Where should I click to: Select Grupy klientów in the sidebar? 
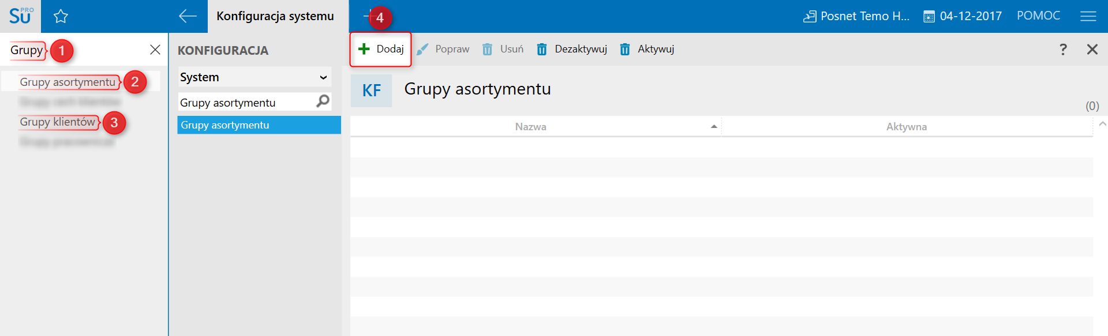(x=58, y=122)
